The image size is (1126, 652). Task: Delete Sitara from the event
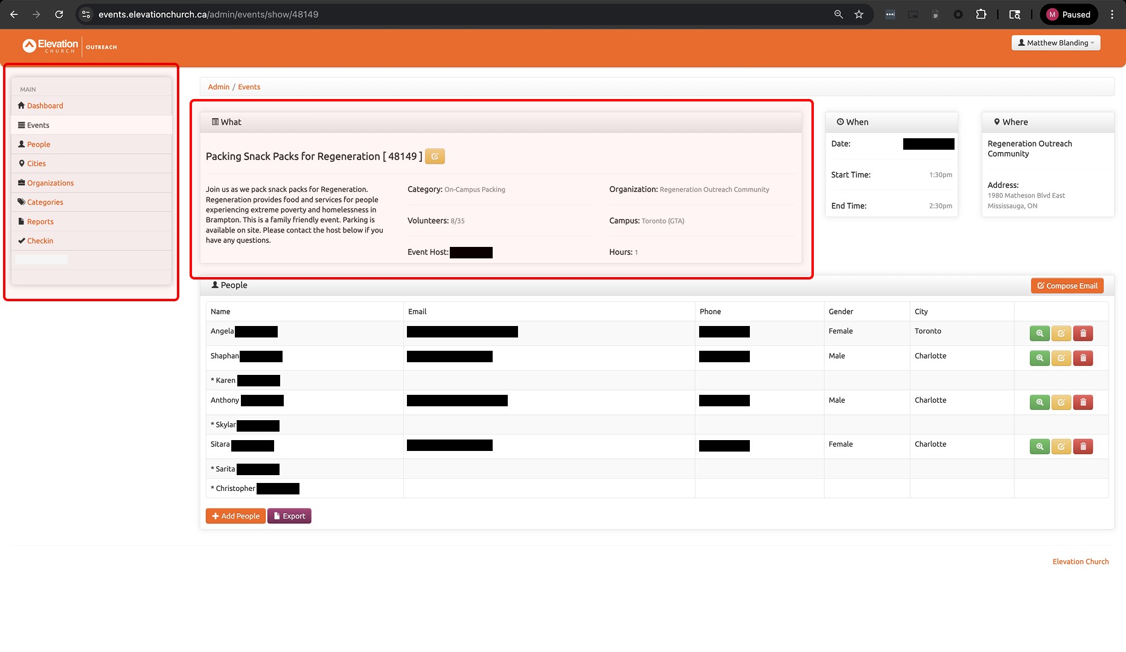(x=1083, y=446)
